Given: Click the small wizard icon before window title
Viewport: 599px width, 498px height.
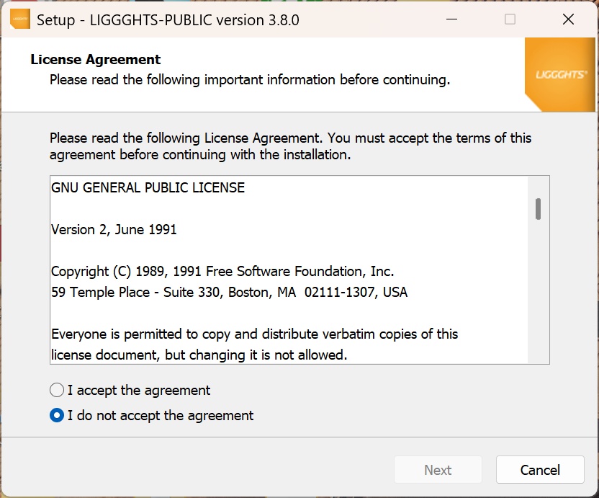Looking at the screenshot, I should 19,18.
